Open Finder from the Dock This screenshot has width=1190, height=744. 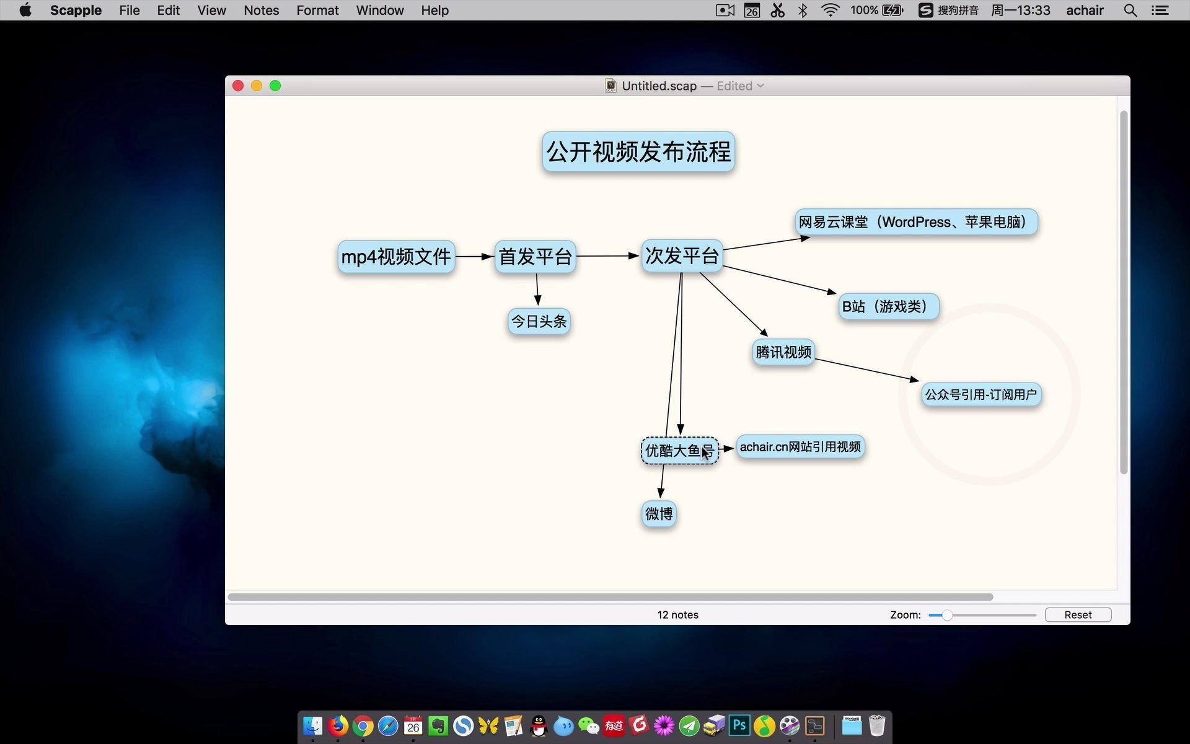pyautogui.click(x=312, y=725)
